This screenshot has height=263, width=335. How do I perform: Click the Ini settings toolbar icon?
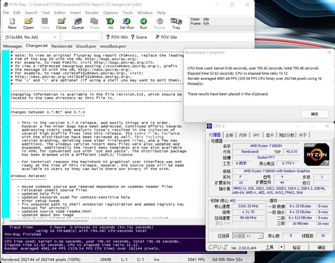point(111,24)
